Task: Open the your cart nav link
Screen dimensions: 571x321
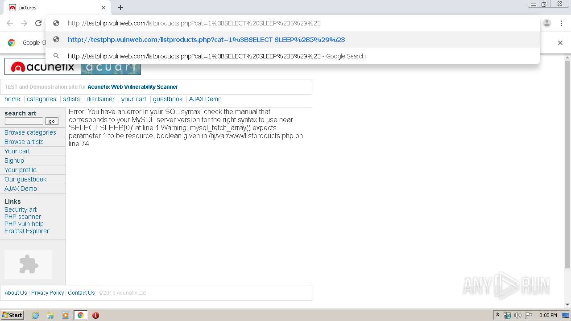Action: 134,99
